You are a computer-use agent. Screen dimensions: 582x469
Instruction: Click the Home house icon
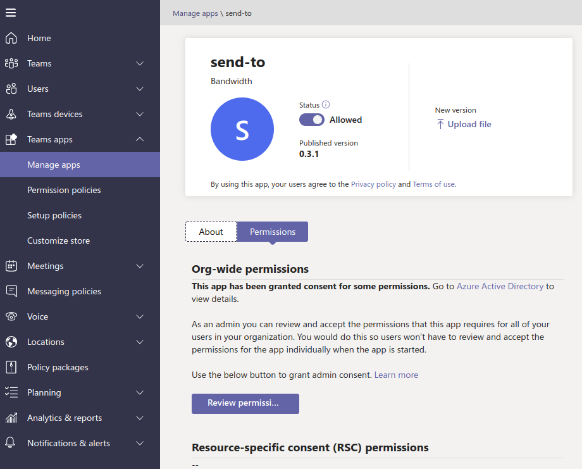point(11,38)
